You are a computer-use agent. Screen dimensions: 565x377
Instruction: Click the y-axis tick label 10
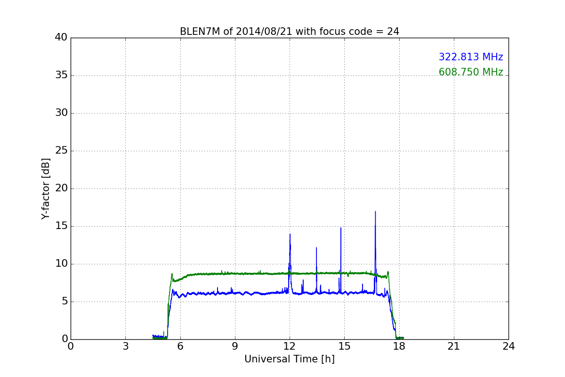pos(61,264)
